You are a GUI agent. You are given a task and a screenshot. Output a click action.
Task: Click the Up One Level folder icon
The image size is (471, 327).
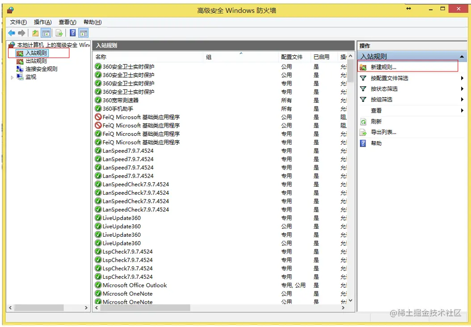[35, 33]
